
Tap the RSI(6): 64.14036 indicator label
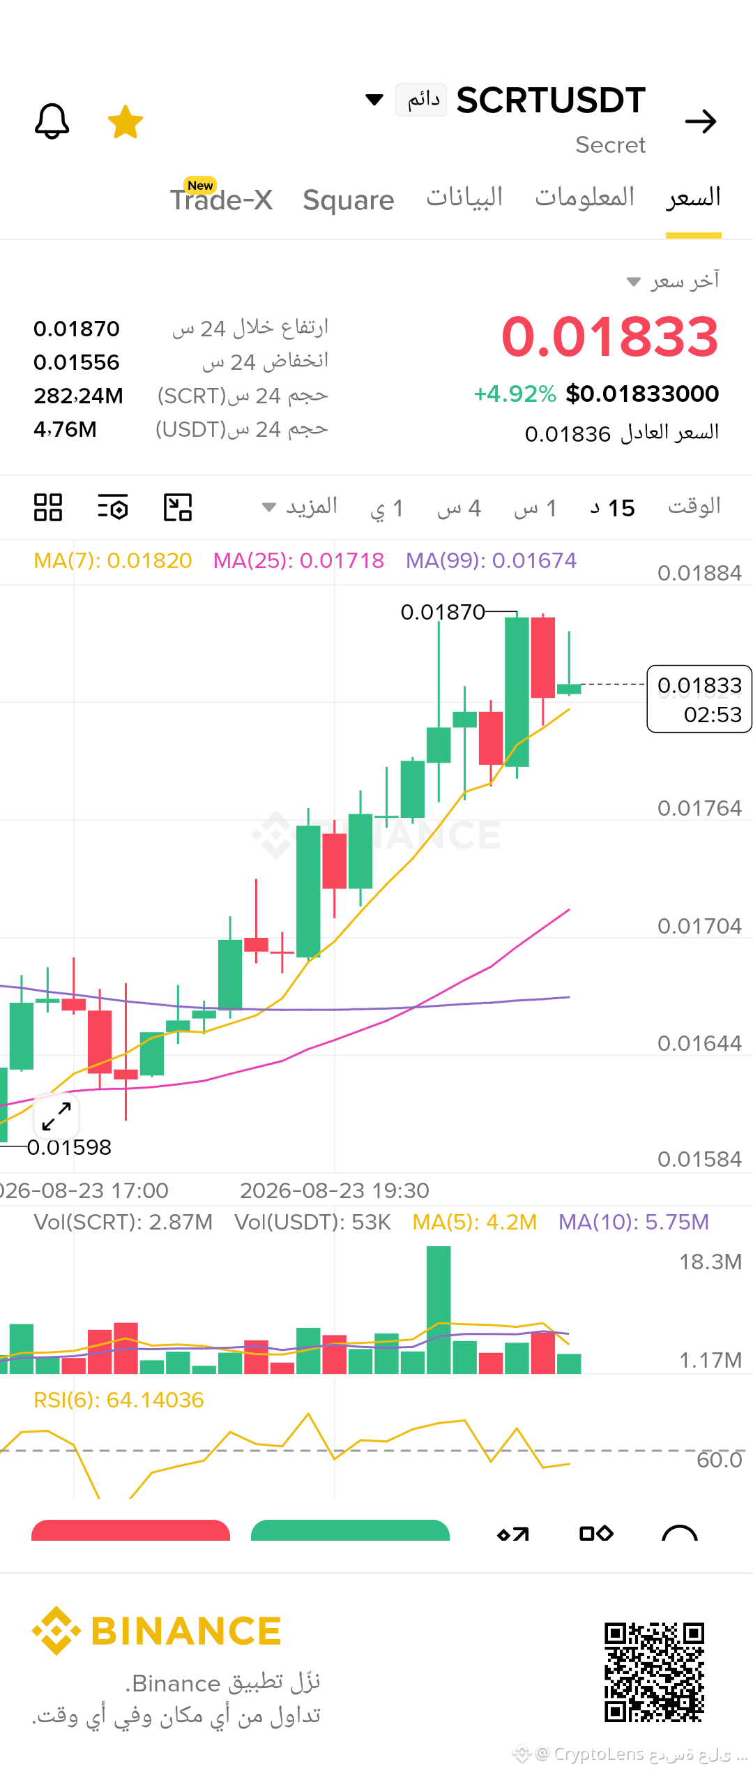click(x=119, y=1400)
